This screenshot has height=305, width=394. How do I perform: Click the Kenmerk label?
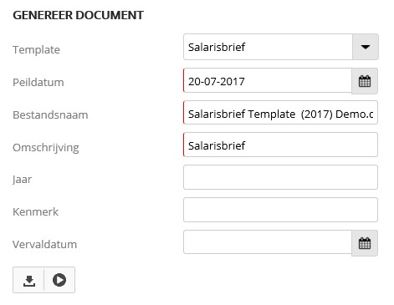35,212
